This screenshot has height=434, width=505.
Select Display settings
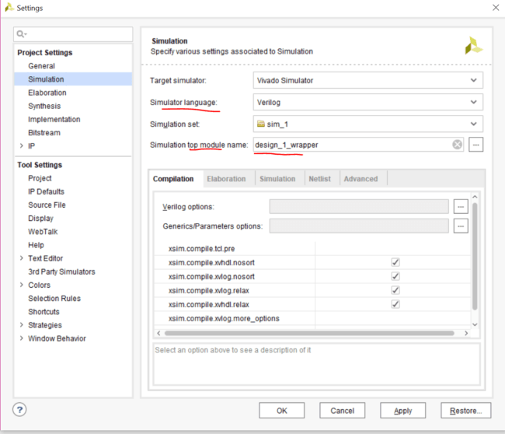[40, 219]
